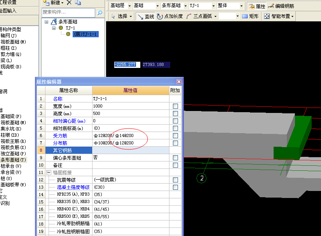
Task: Open the 三点画弧 dropdown arrow
Action: [215, 16]
